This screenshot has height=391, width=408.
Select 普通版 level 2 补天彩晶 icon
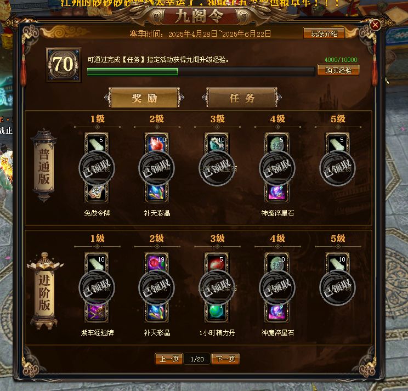[x=156, y=192]
